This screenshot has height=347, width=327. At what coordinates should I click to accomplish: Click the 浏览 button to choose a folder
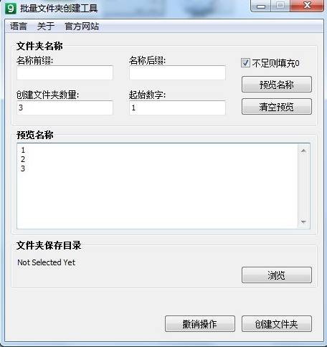[277, 275]
